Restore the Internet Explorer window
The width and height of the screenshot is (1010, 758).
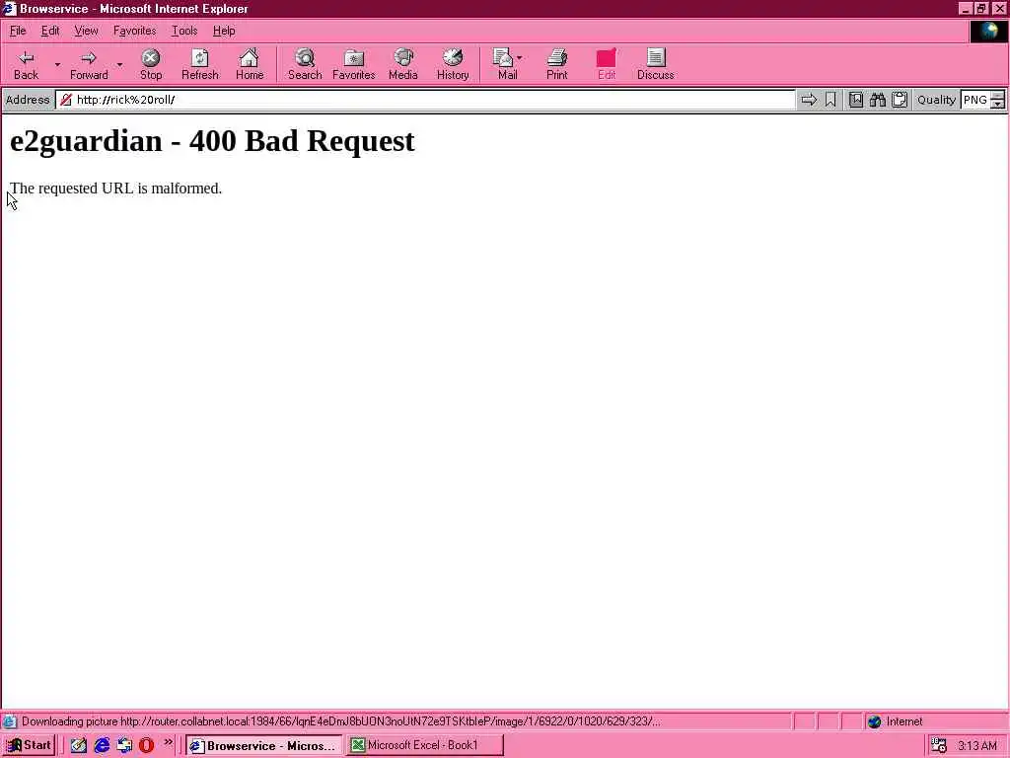(x=981, y=9)
